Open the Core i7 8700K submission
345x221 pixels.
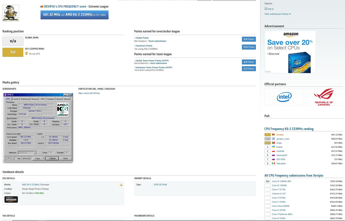coord(279,198)
